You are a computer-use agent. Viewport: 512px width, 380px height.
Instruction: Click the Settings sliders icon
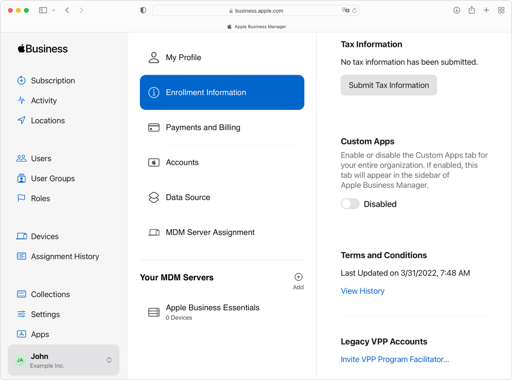pyautogui.click(x=21, y=314)
